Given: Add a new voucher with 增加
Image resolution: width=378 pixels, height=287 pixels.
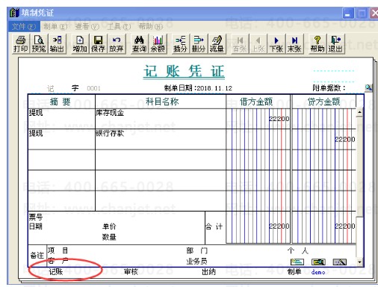Looking at the screenshot, I should tap(80, 44).
